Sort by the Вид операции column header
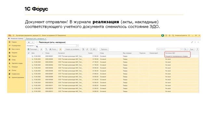The image size is (208, 117). (x=130, y=53)
